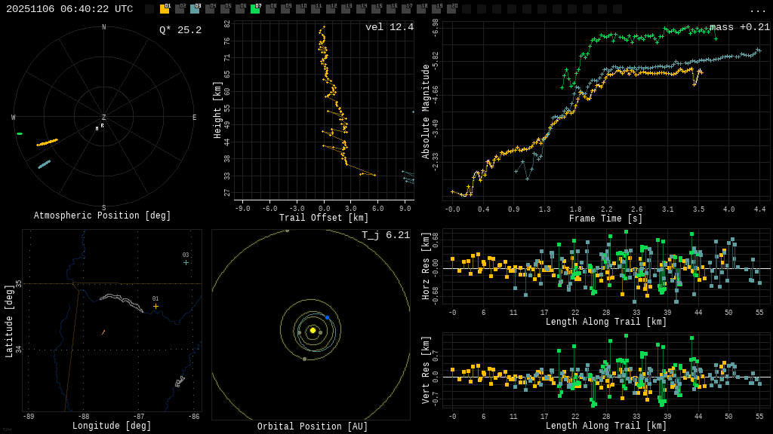773x434 pixels.
Task: Open the three-dots overflow menu
Action: [x=757, y=10]
